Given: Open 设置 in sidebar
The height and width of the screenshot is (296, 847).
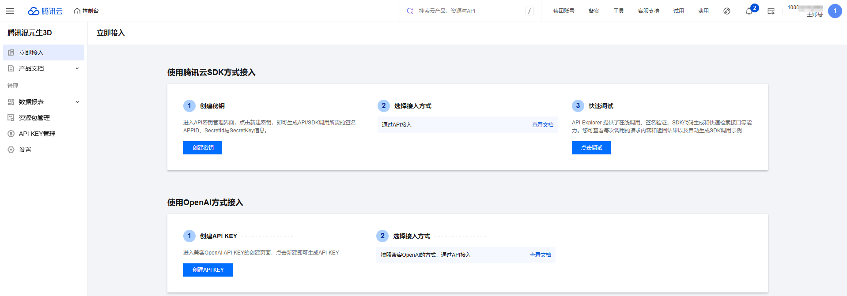Looking at the screenshot, I should coord(44,150).
